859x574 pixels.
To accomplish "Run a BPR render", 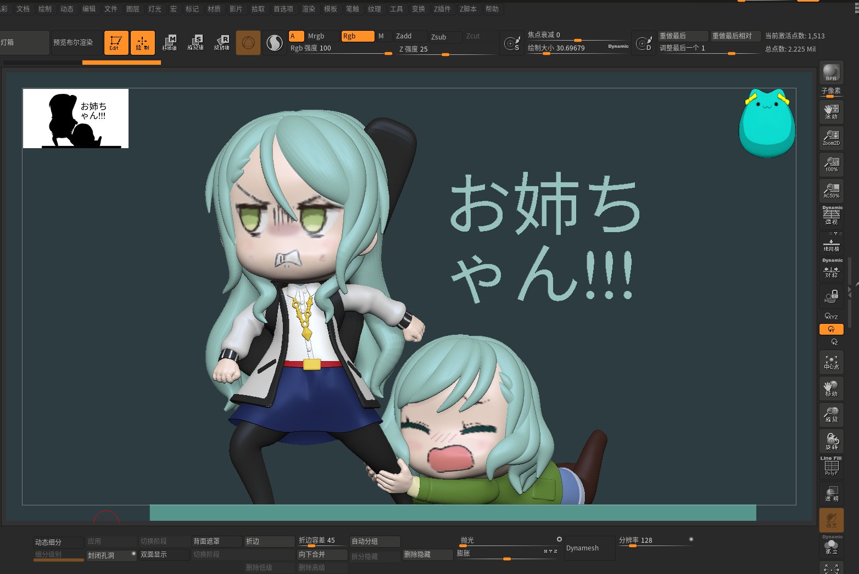I will [x=832, y=72].
